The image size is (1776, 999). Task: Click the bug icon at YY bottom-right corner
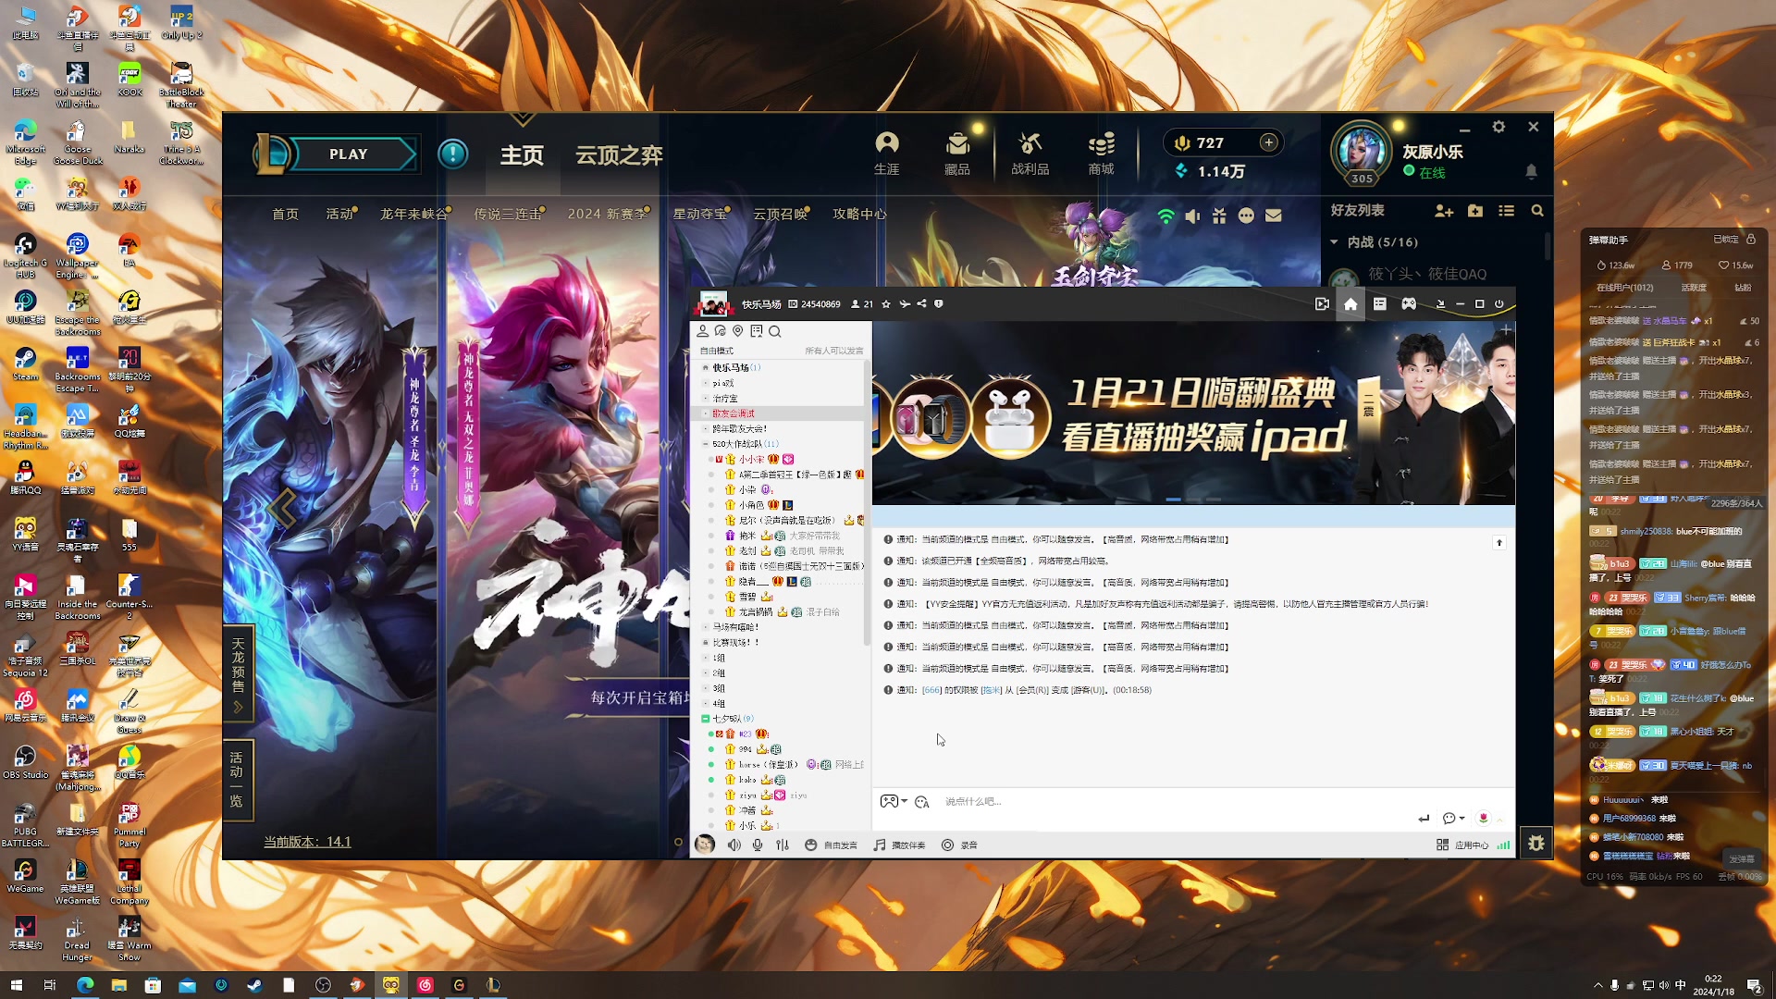tap(1536, 843)
